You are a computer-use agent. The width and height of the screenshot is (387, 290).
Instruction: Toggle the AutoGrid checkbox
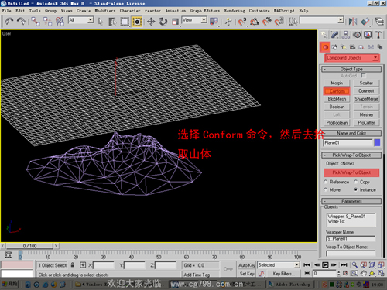click(363, 76)
